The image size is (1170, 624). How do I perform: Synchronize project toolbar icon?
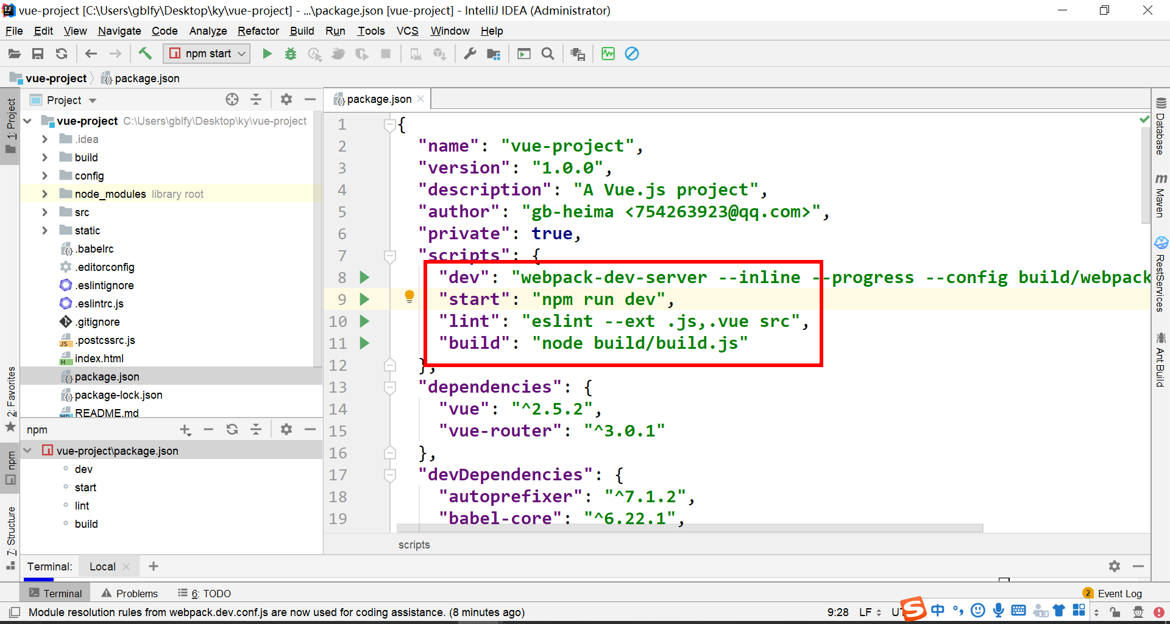[62, 54]
